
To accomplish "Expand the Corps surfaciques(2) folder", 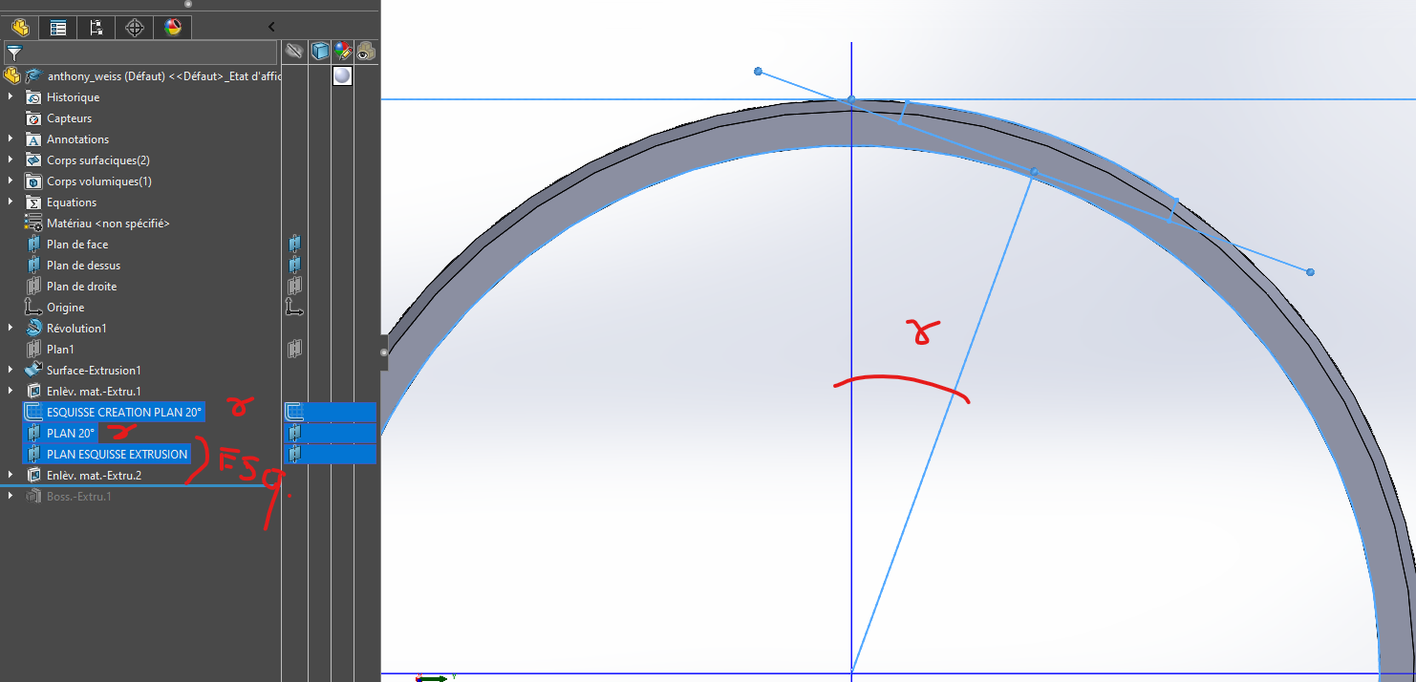I will 11,160.
